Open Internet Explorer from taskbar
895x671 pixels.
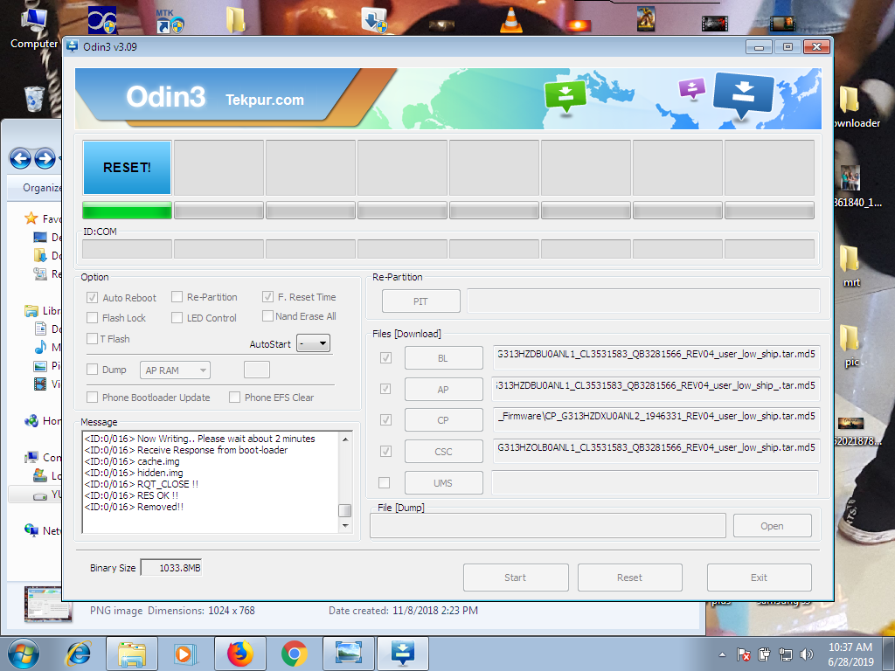78,654
